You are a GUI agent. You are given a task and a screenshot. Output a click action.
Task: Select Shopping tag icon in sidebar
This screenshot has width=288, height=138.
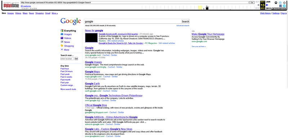tap(62, 46)
